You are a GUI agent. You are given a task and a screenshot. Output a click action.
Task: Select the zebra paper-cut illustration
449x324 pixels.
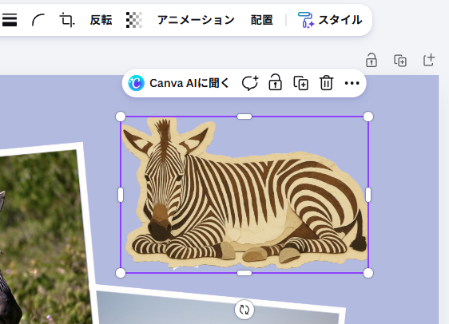(244, 195)
